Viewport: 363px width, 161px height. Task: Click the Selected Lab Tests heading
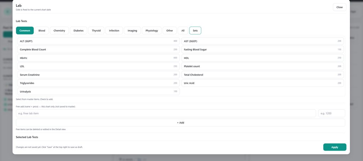(x=27, y=137)
